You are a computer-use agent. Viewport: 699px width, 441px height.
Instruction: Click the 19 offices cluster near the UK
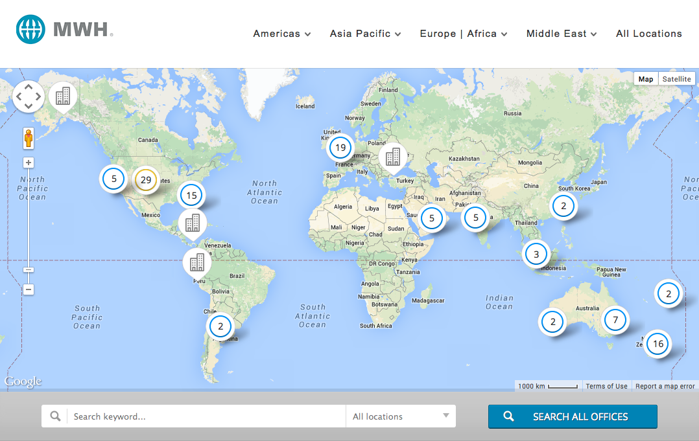[x=340, y=148]
